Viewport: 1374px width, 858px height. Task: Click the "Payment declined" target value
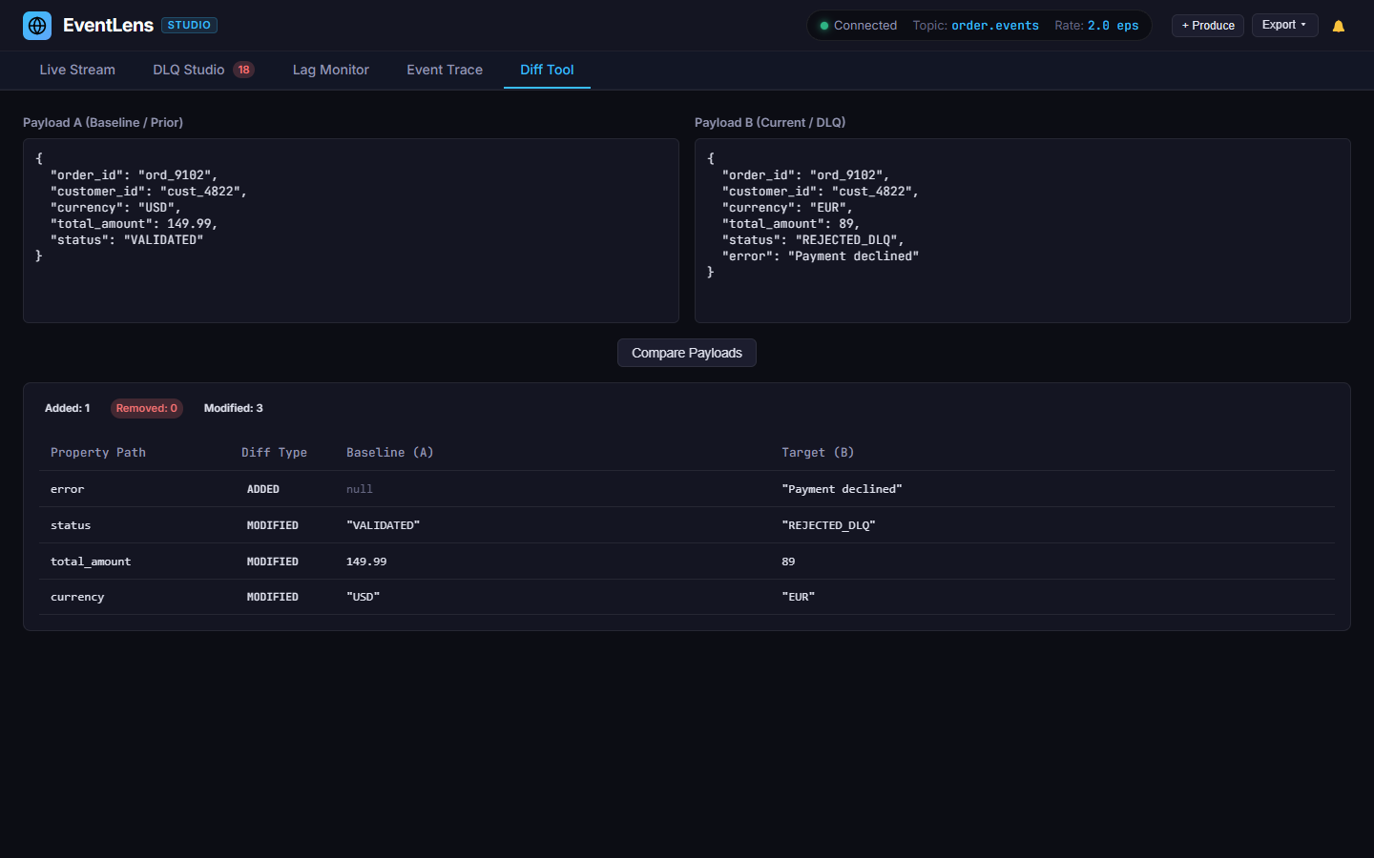842,489
